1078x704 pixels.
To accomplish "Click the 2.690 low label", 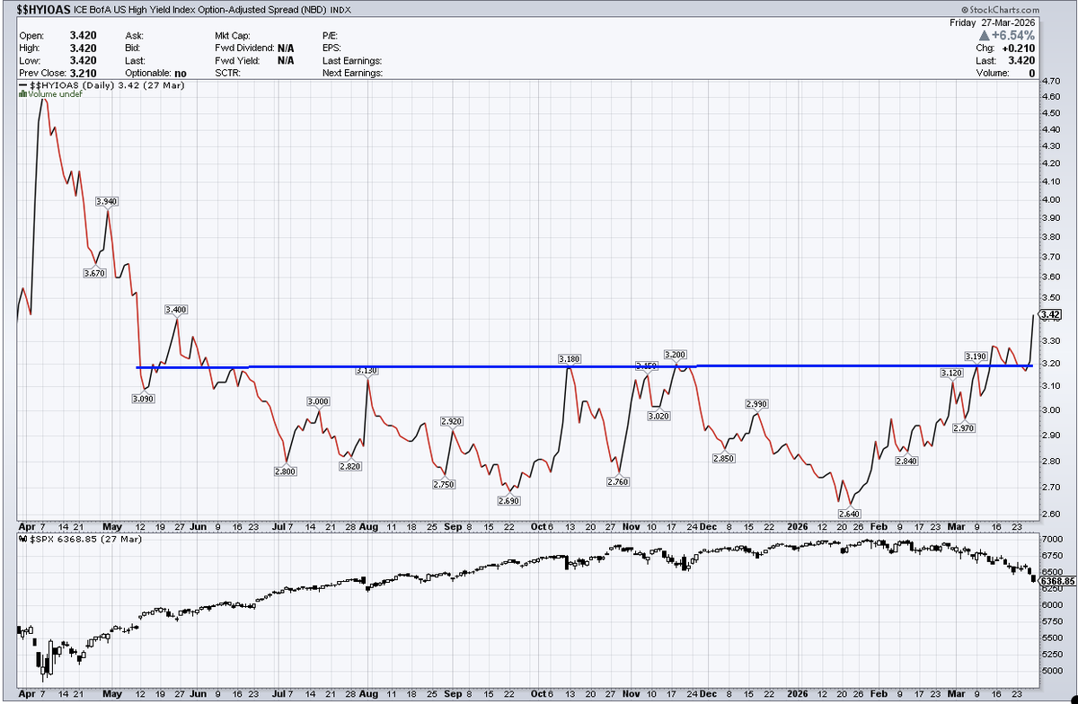I will [509, 500].
